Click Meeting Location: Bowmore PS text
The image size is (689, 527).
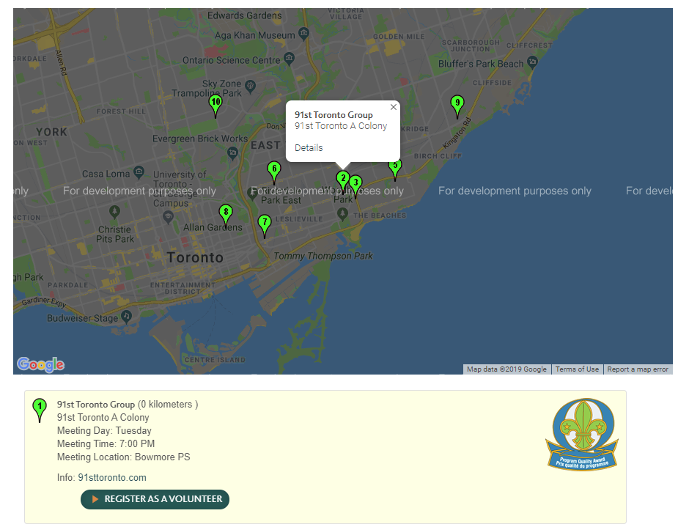[x=123, y=457]
